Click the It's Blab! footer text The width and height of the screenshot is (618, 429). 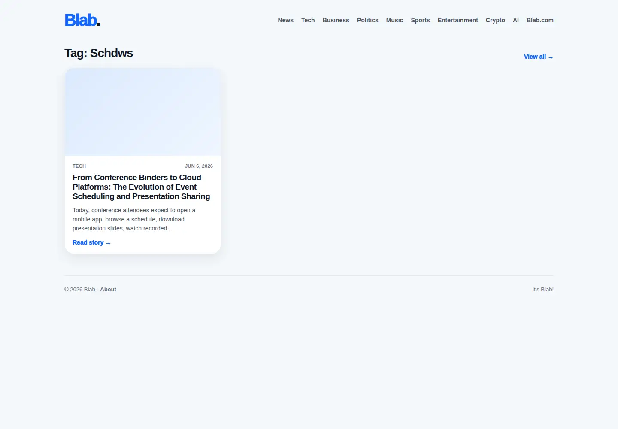(543, 290)
